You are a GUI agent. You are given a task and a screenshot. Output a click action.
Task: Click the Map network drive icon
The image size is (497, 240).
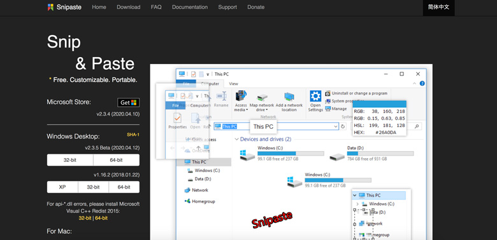pyautogui.click(x=262, y=97)
